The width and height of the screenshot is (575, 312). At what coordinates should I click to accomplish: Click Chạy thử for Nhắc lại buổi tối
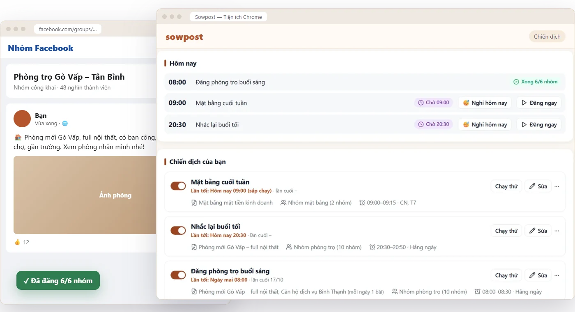click(506, 231)
